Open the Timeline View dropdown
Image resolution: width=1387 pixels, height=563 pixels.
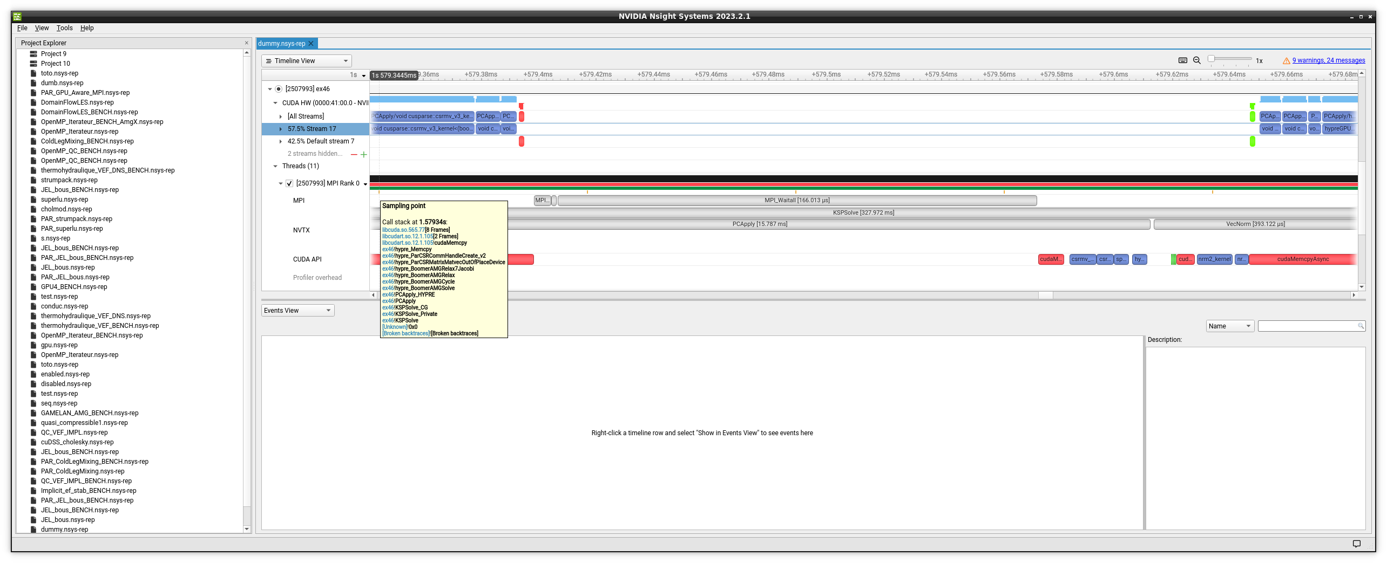(x=307, y=61)
